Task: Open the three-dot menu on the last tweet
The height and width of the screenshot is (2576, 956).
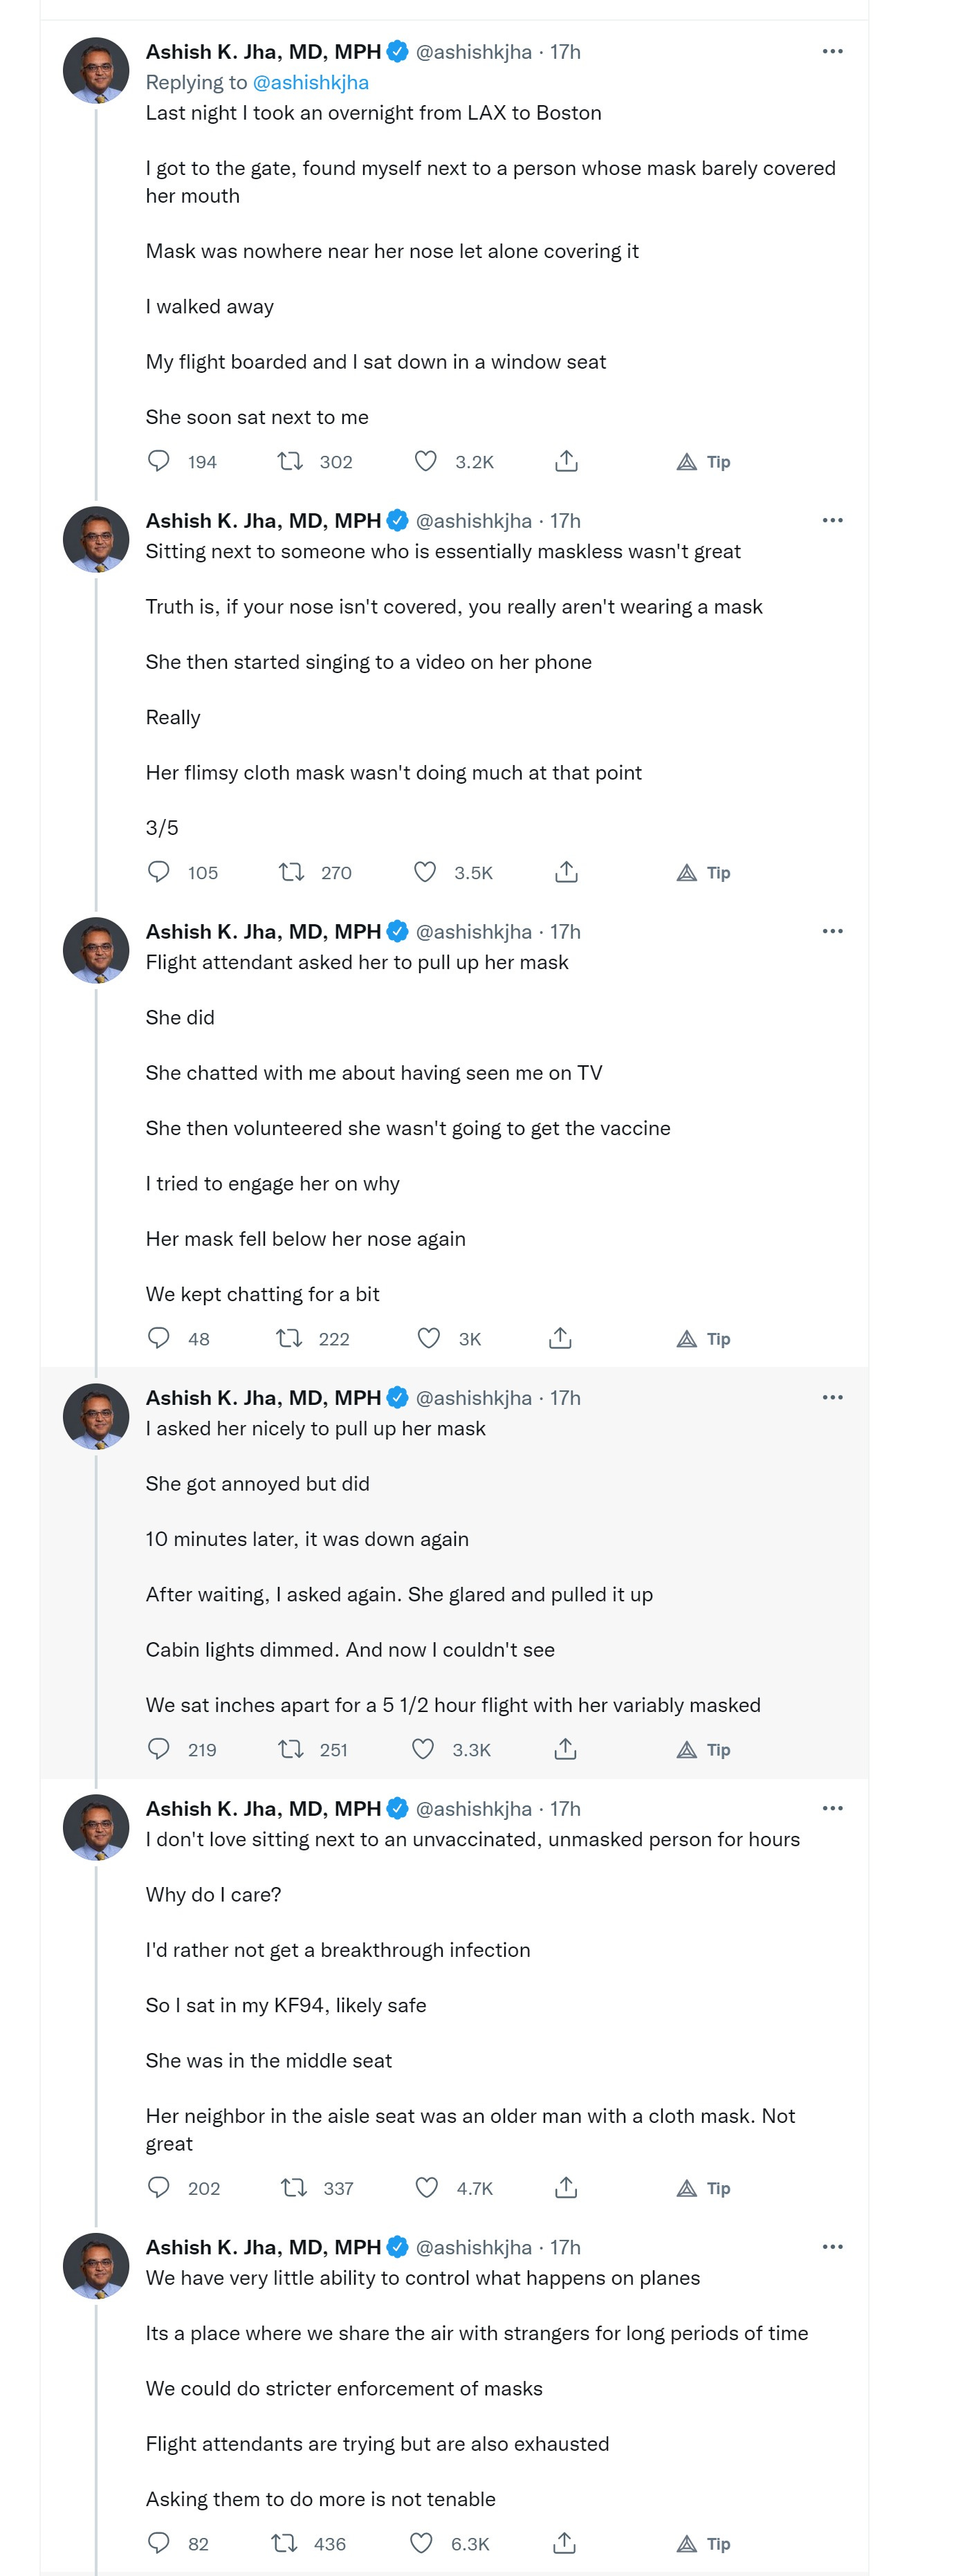Action: click(x=832, y=2246)
